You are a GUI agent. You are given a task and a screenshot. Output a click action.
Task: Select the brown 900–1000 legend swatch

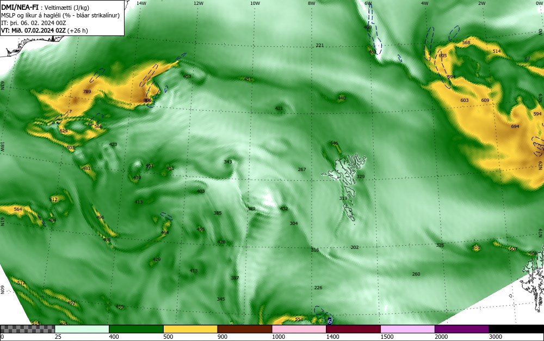[x=245, y=329]
